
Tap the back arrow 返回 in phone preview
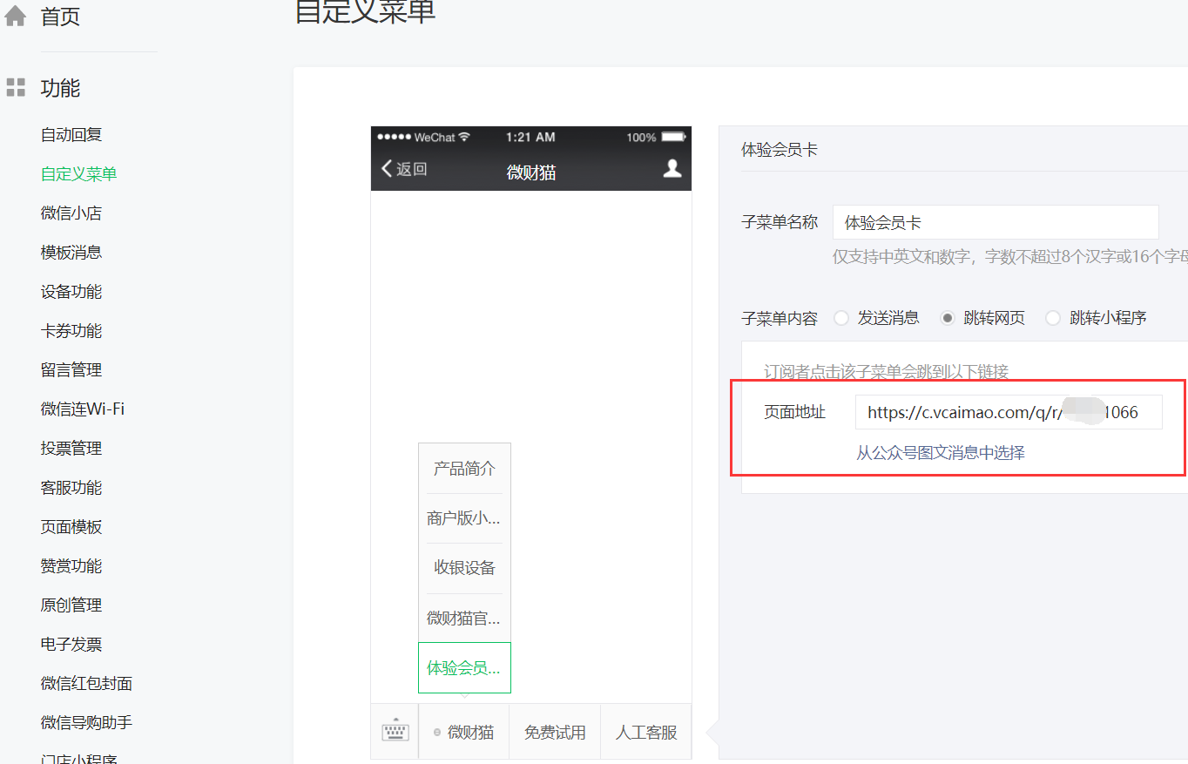tap(404, 169)
